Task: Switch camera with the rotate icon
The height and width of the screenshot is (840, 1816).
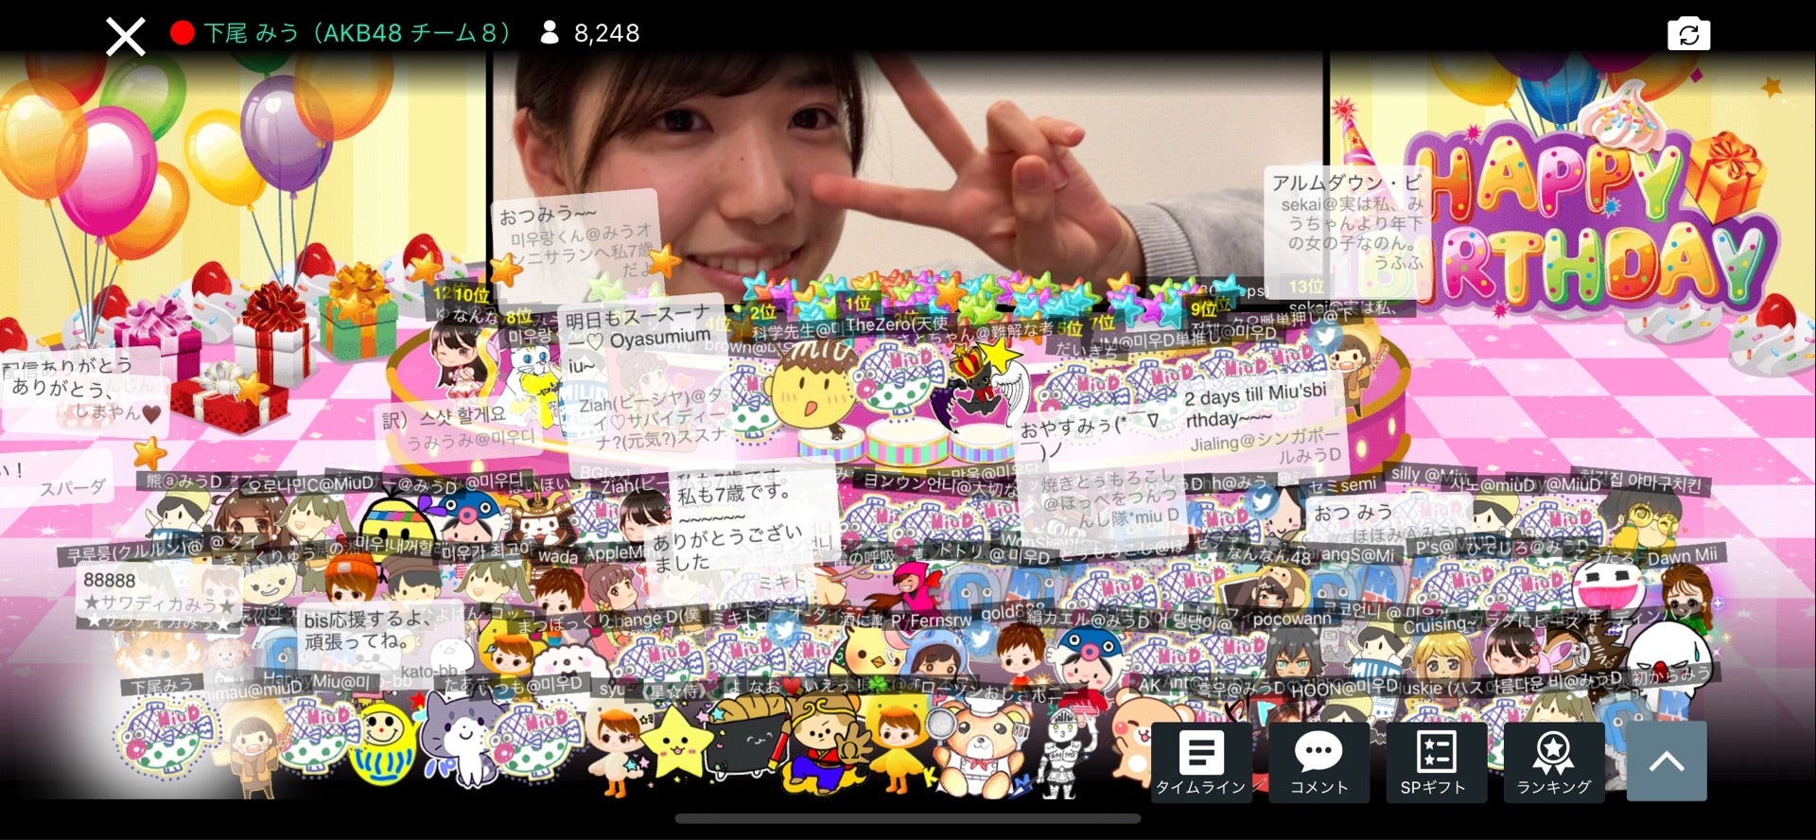Action: (1688, 35)
